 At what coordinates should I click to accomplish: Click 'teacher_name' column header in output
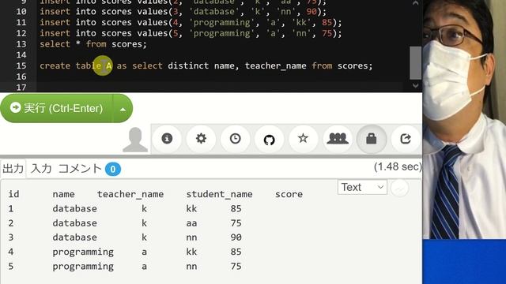click(x=130, y=194)
